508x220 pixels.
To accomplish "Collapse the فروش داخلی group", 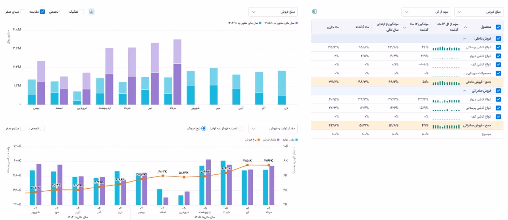I will (x=464, y=39).
